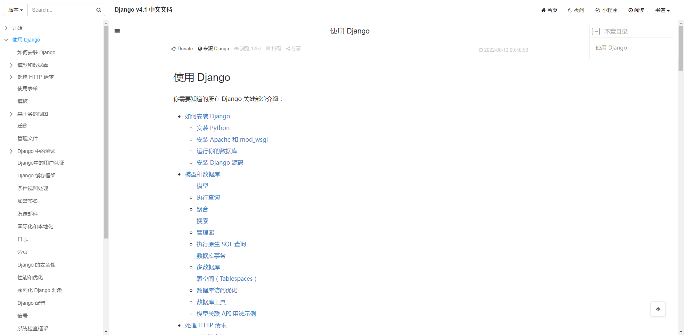Open the 阅读 reading mode

(636, 10)
